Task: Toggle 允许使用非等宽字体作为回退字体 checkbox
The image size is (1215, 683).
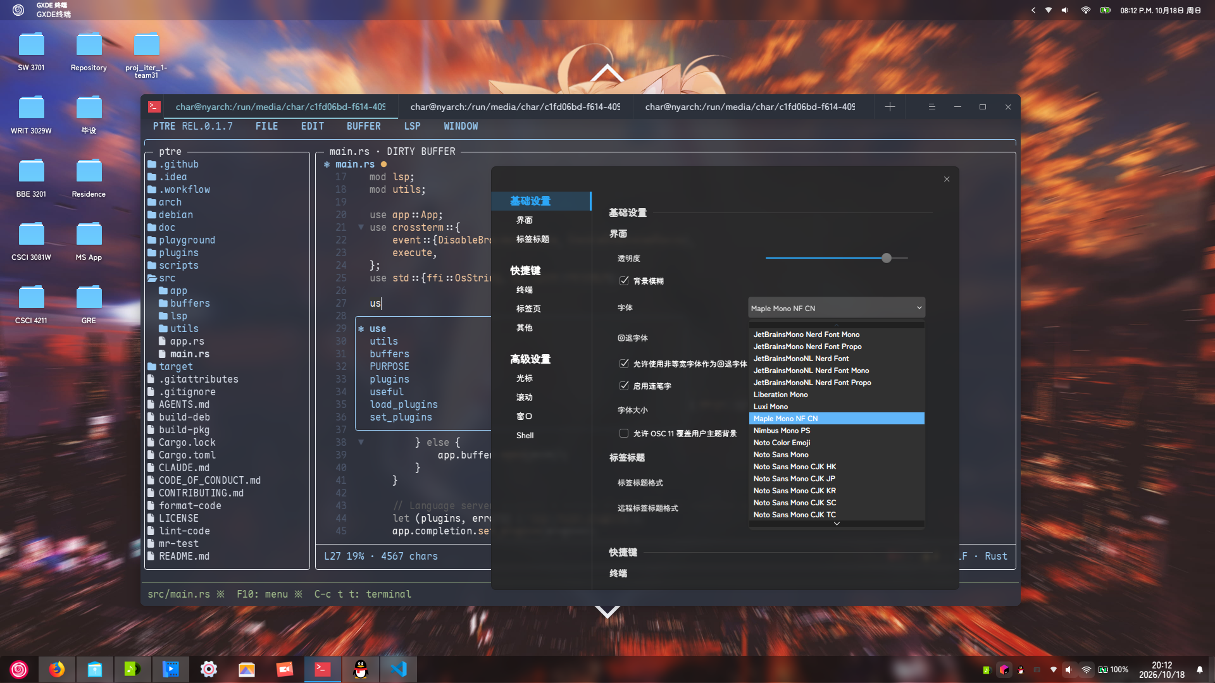Action: 624,364
